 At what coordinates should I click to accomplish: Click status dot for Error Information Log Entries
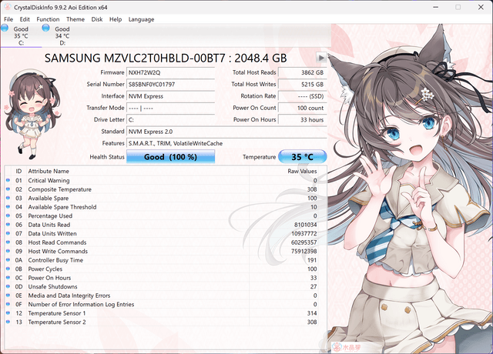click(x=8, y=304)
